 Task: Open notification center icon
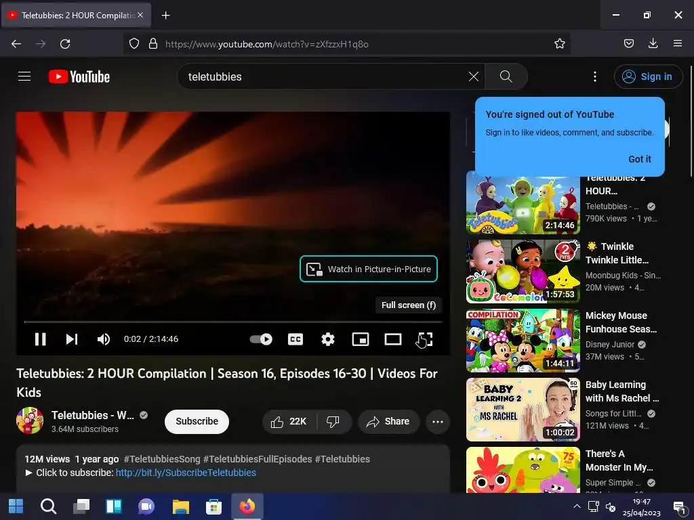point(678,507)
